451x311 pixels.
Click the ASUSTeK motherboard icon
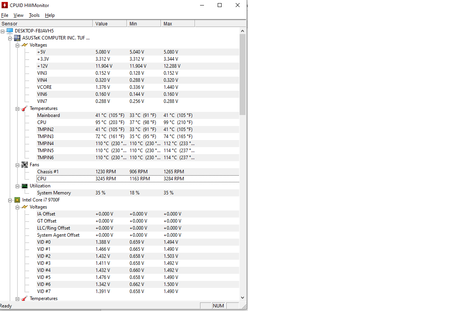[x=17, y=38]
